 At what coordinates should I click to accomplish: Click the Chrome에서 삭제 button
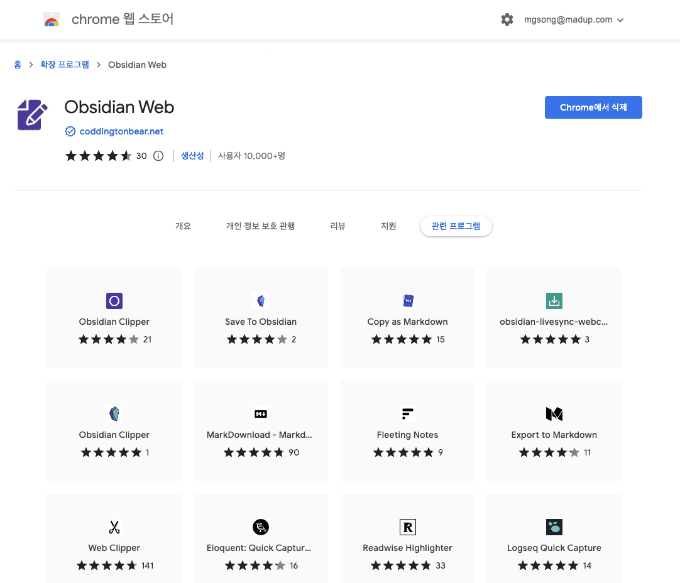(x=593, y=107)
